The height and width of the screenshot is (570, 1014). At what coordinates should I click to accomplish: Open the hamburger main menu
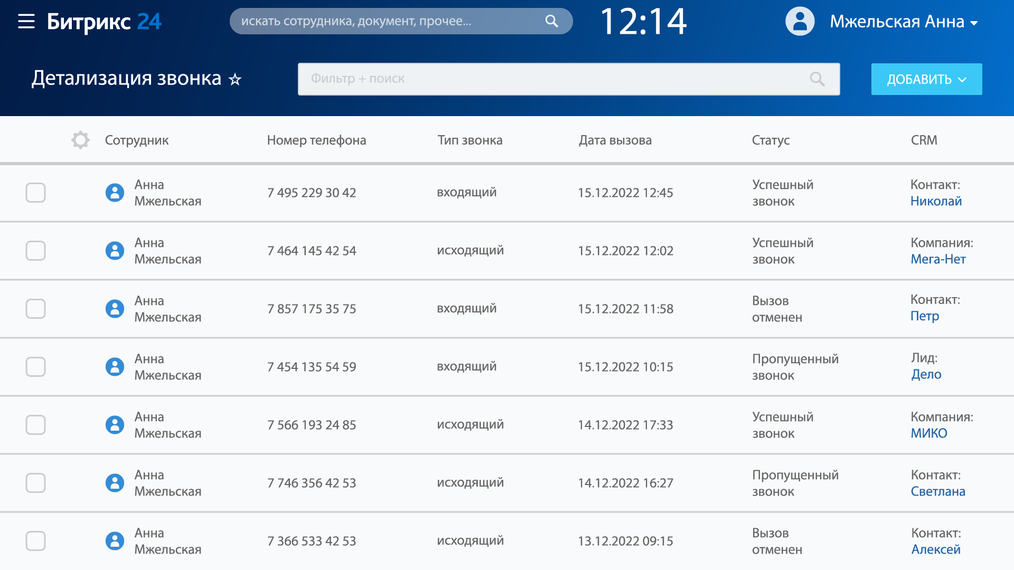click(x=26, y=22)
